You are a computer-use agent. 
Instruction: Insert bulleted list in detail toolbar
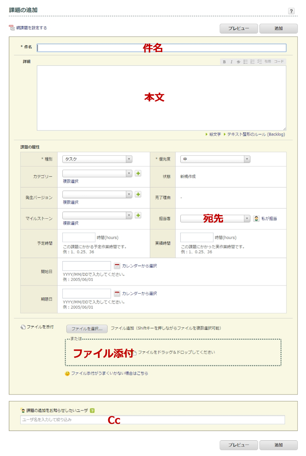(246, 61)
